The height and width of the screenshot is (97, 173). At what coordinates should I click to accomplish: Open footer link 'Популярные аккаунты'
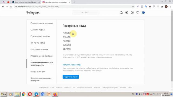110,88
